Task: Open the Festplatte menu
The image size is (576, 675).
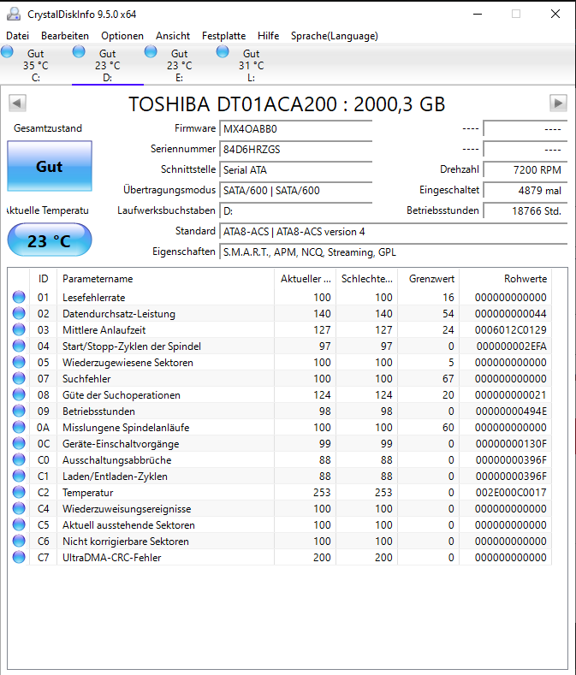Action: [223, 36]
